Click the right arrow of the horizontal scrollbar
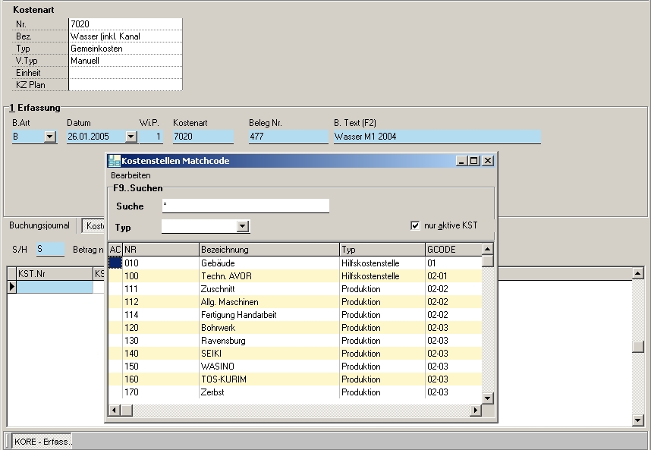Viewport: 651px width, 450px height. pos(476,411)
